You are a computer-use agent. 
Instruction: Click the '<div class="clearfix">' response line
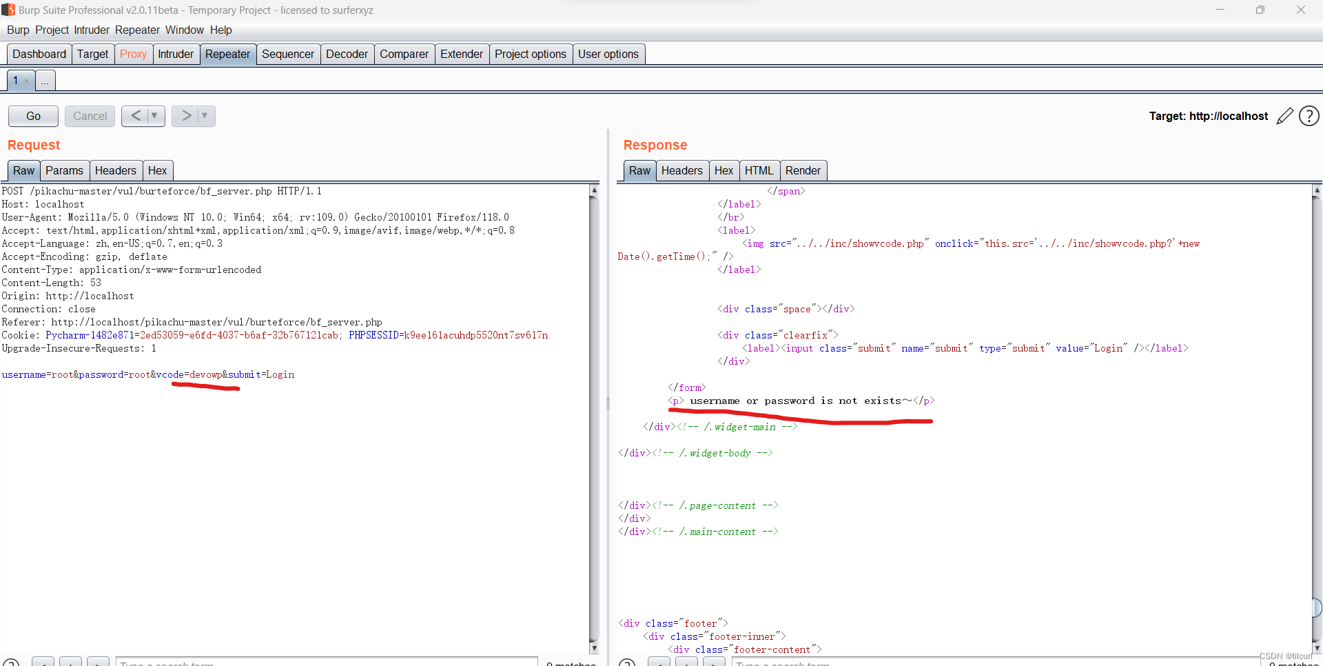778,335
